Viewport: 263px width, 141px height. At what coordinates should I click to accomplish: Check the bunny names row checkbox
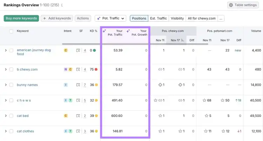coord(11,85)
